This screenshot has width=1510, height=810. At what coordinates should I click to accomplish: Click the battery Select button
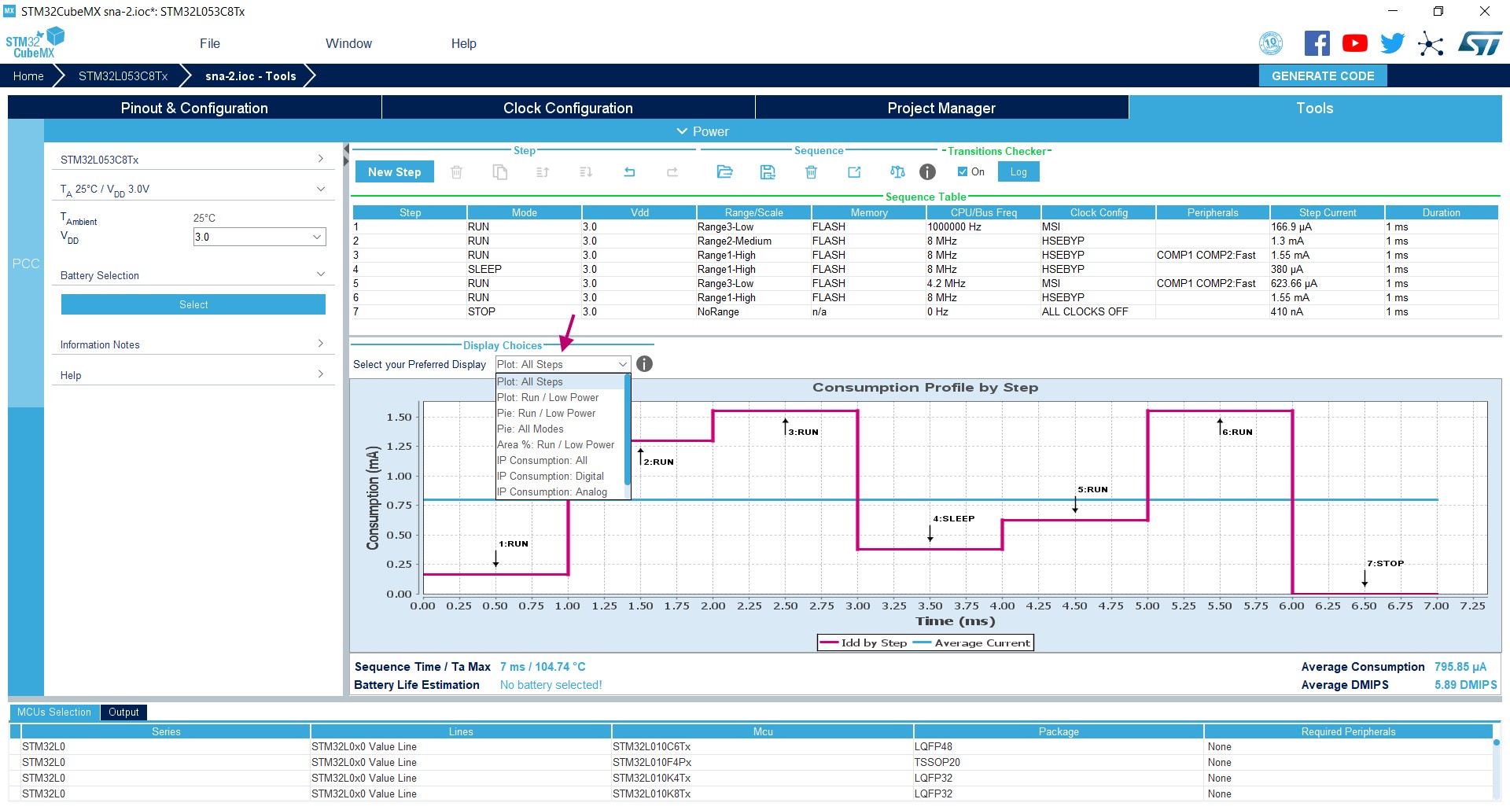coord(193,304)
